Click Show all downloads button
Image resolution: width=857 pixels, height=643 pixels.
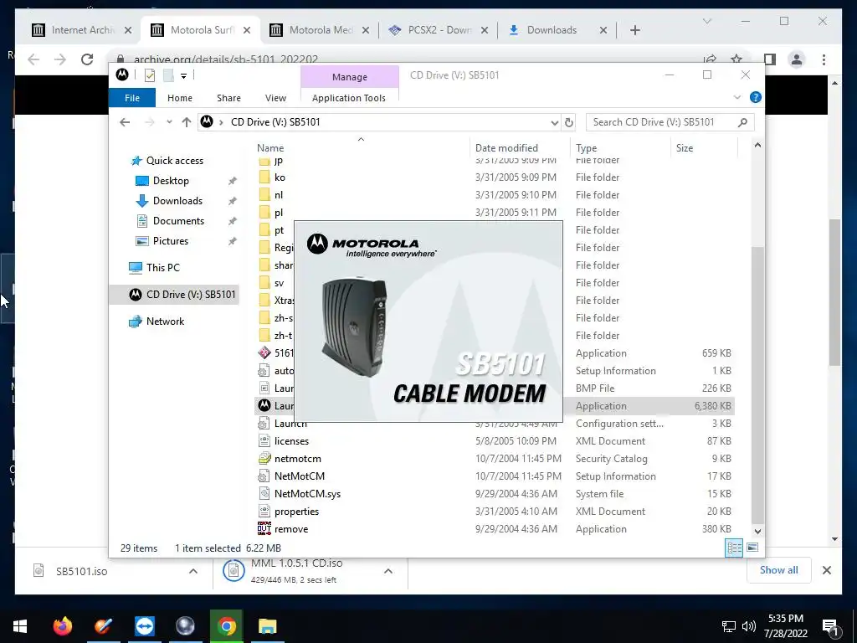tap(778, 570)
